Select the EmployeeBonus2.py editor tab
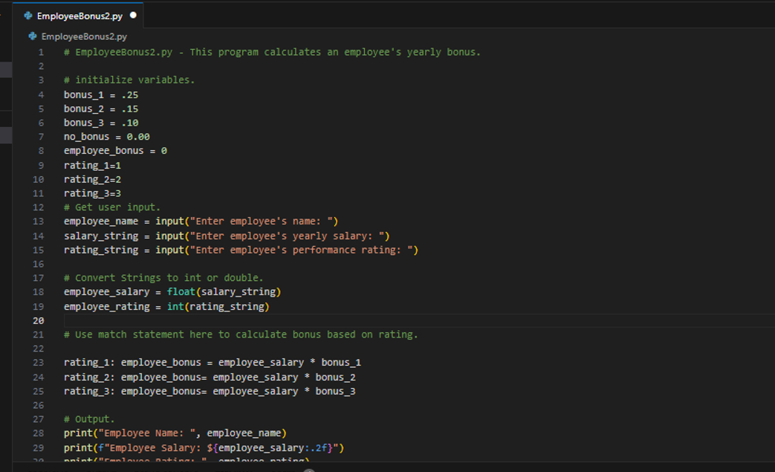 78,16
